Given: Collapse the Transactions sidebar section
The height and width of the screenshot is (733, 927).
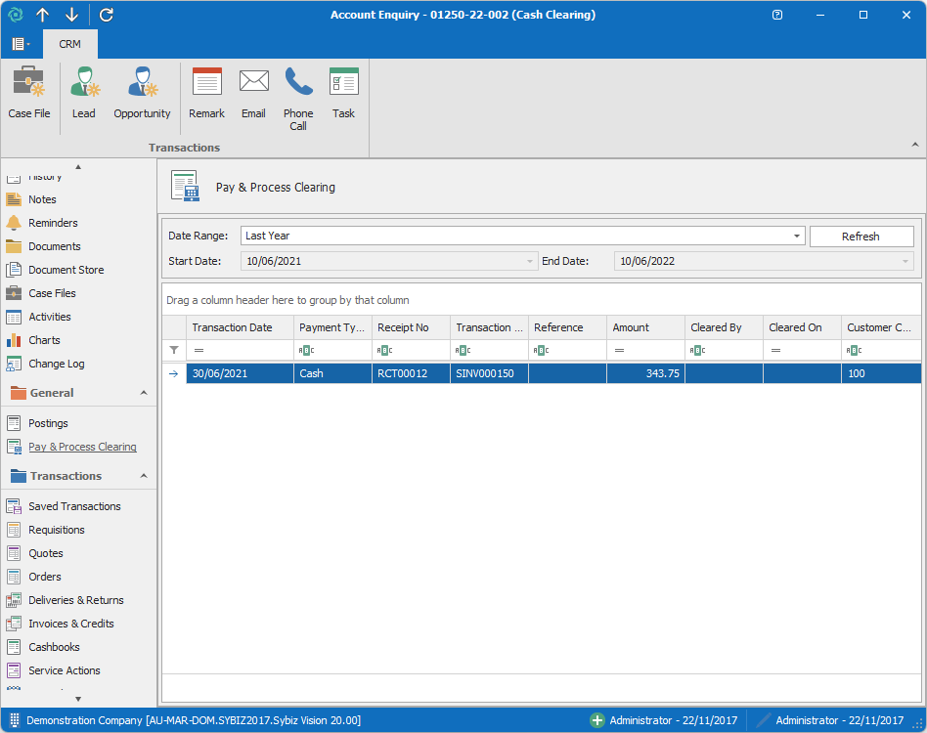Looking at the screenshot, I should [x=144, y=476].
